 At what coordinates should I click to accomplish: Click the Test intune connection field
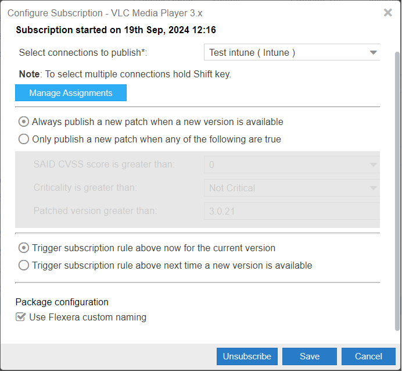(x=285, y=52)
